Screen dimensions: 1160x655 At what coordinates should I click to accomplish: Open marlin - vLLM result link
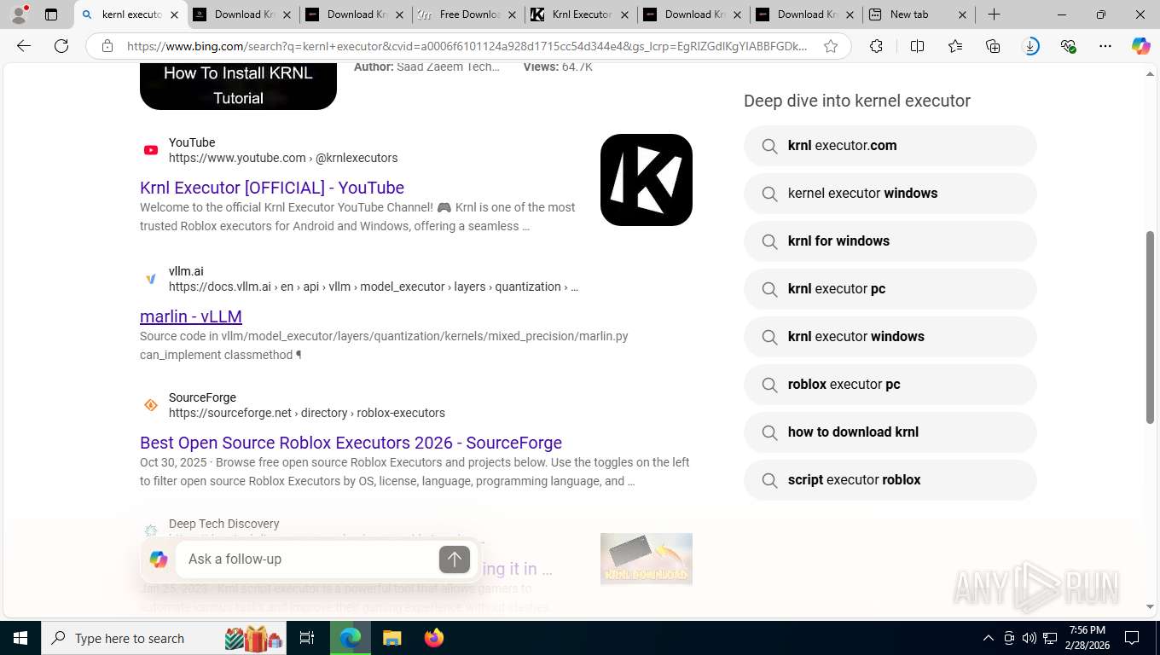click(x=191, y=316)
